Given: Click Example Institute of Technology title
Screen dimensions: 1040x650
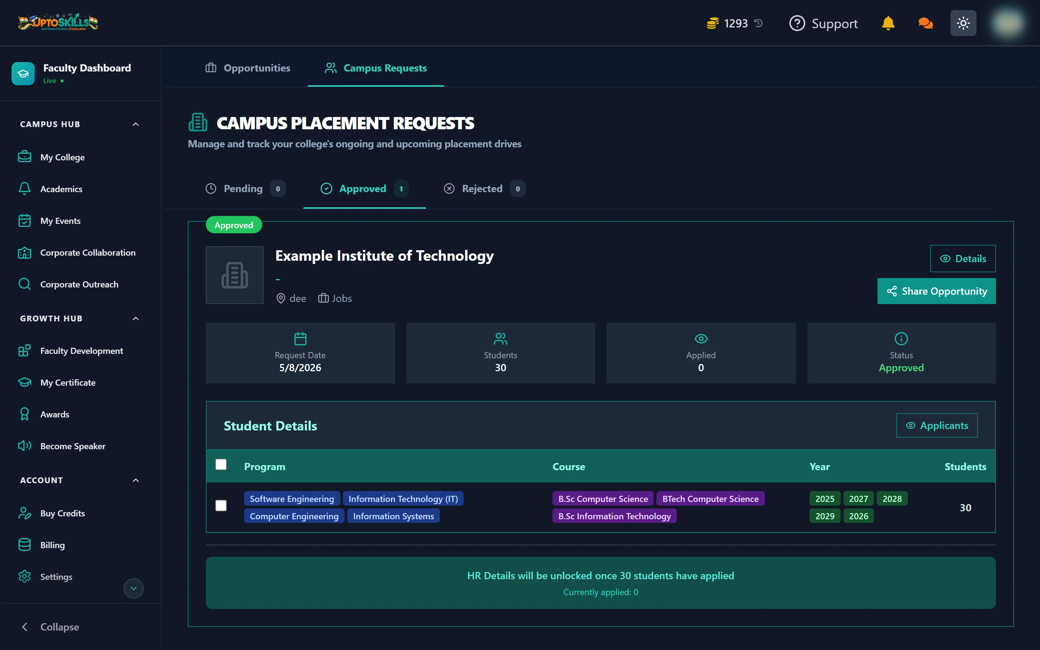Looking at the screenshot, I should point(384,256).
